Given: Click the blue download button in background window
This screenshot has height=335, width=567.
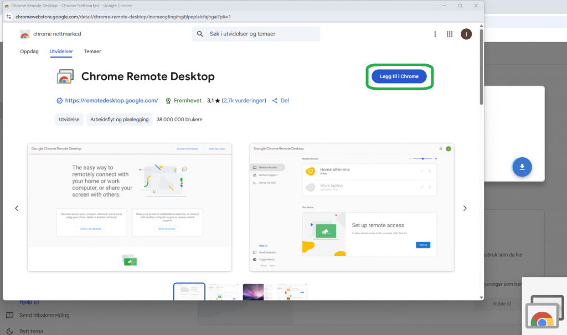Looking at the screenshot, I should (522, 167).
